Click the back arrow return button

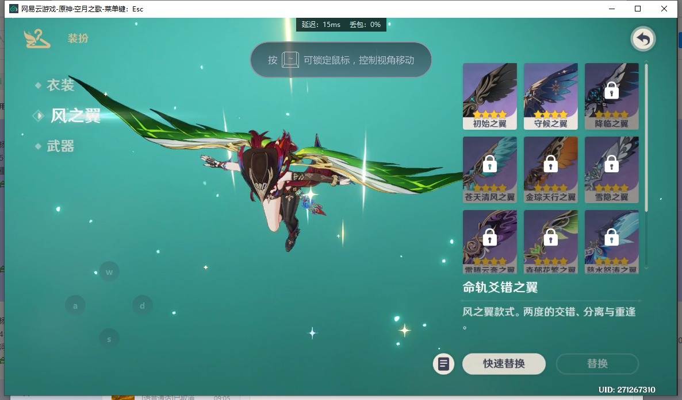[643, 40]
